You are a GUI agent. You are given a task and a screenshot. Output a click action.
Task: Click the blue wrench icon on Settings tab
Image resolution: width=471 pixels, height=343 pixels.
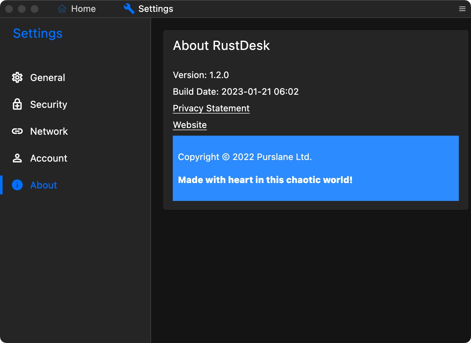coord(129,8)
